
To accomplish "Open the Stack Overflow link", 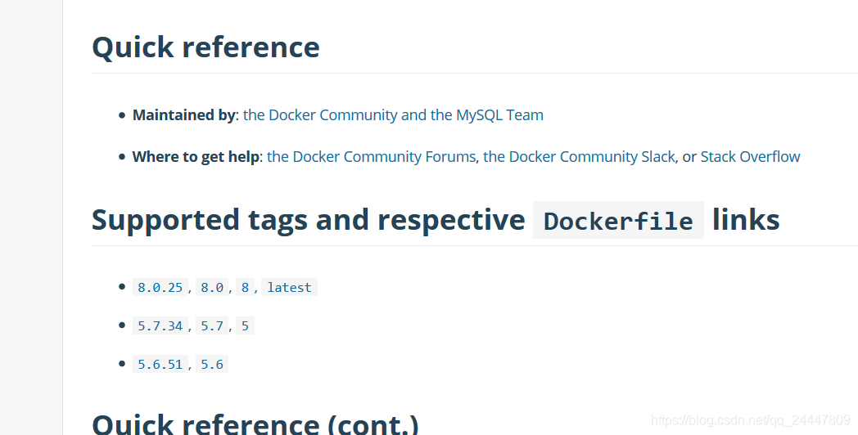I will click(750, 156).
